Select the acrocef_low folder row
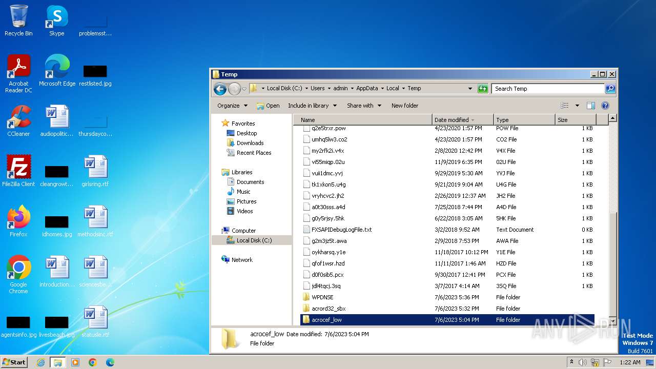Viewport: 656px width, 369px height. pos(447,320)
